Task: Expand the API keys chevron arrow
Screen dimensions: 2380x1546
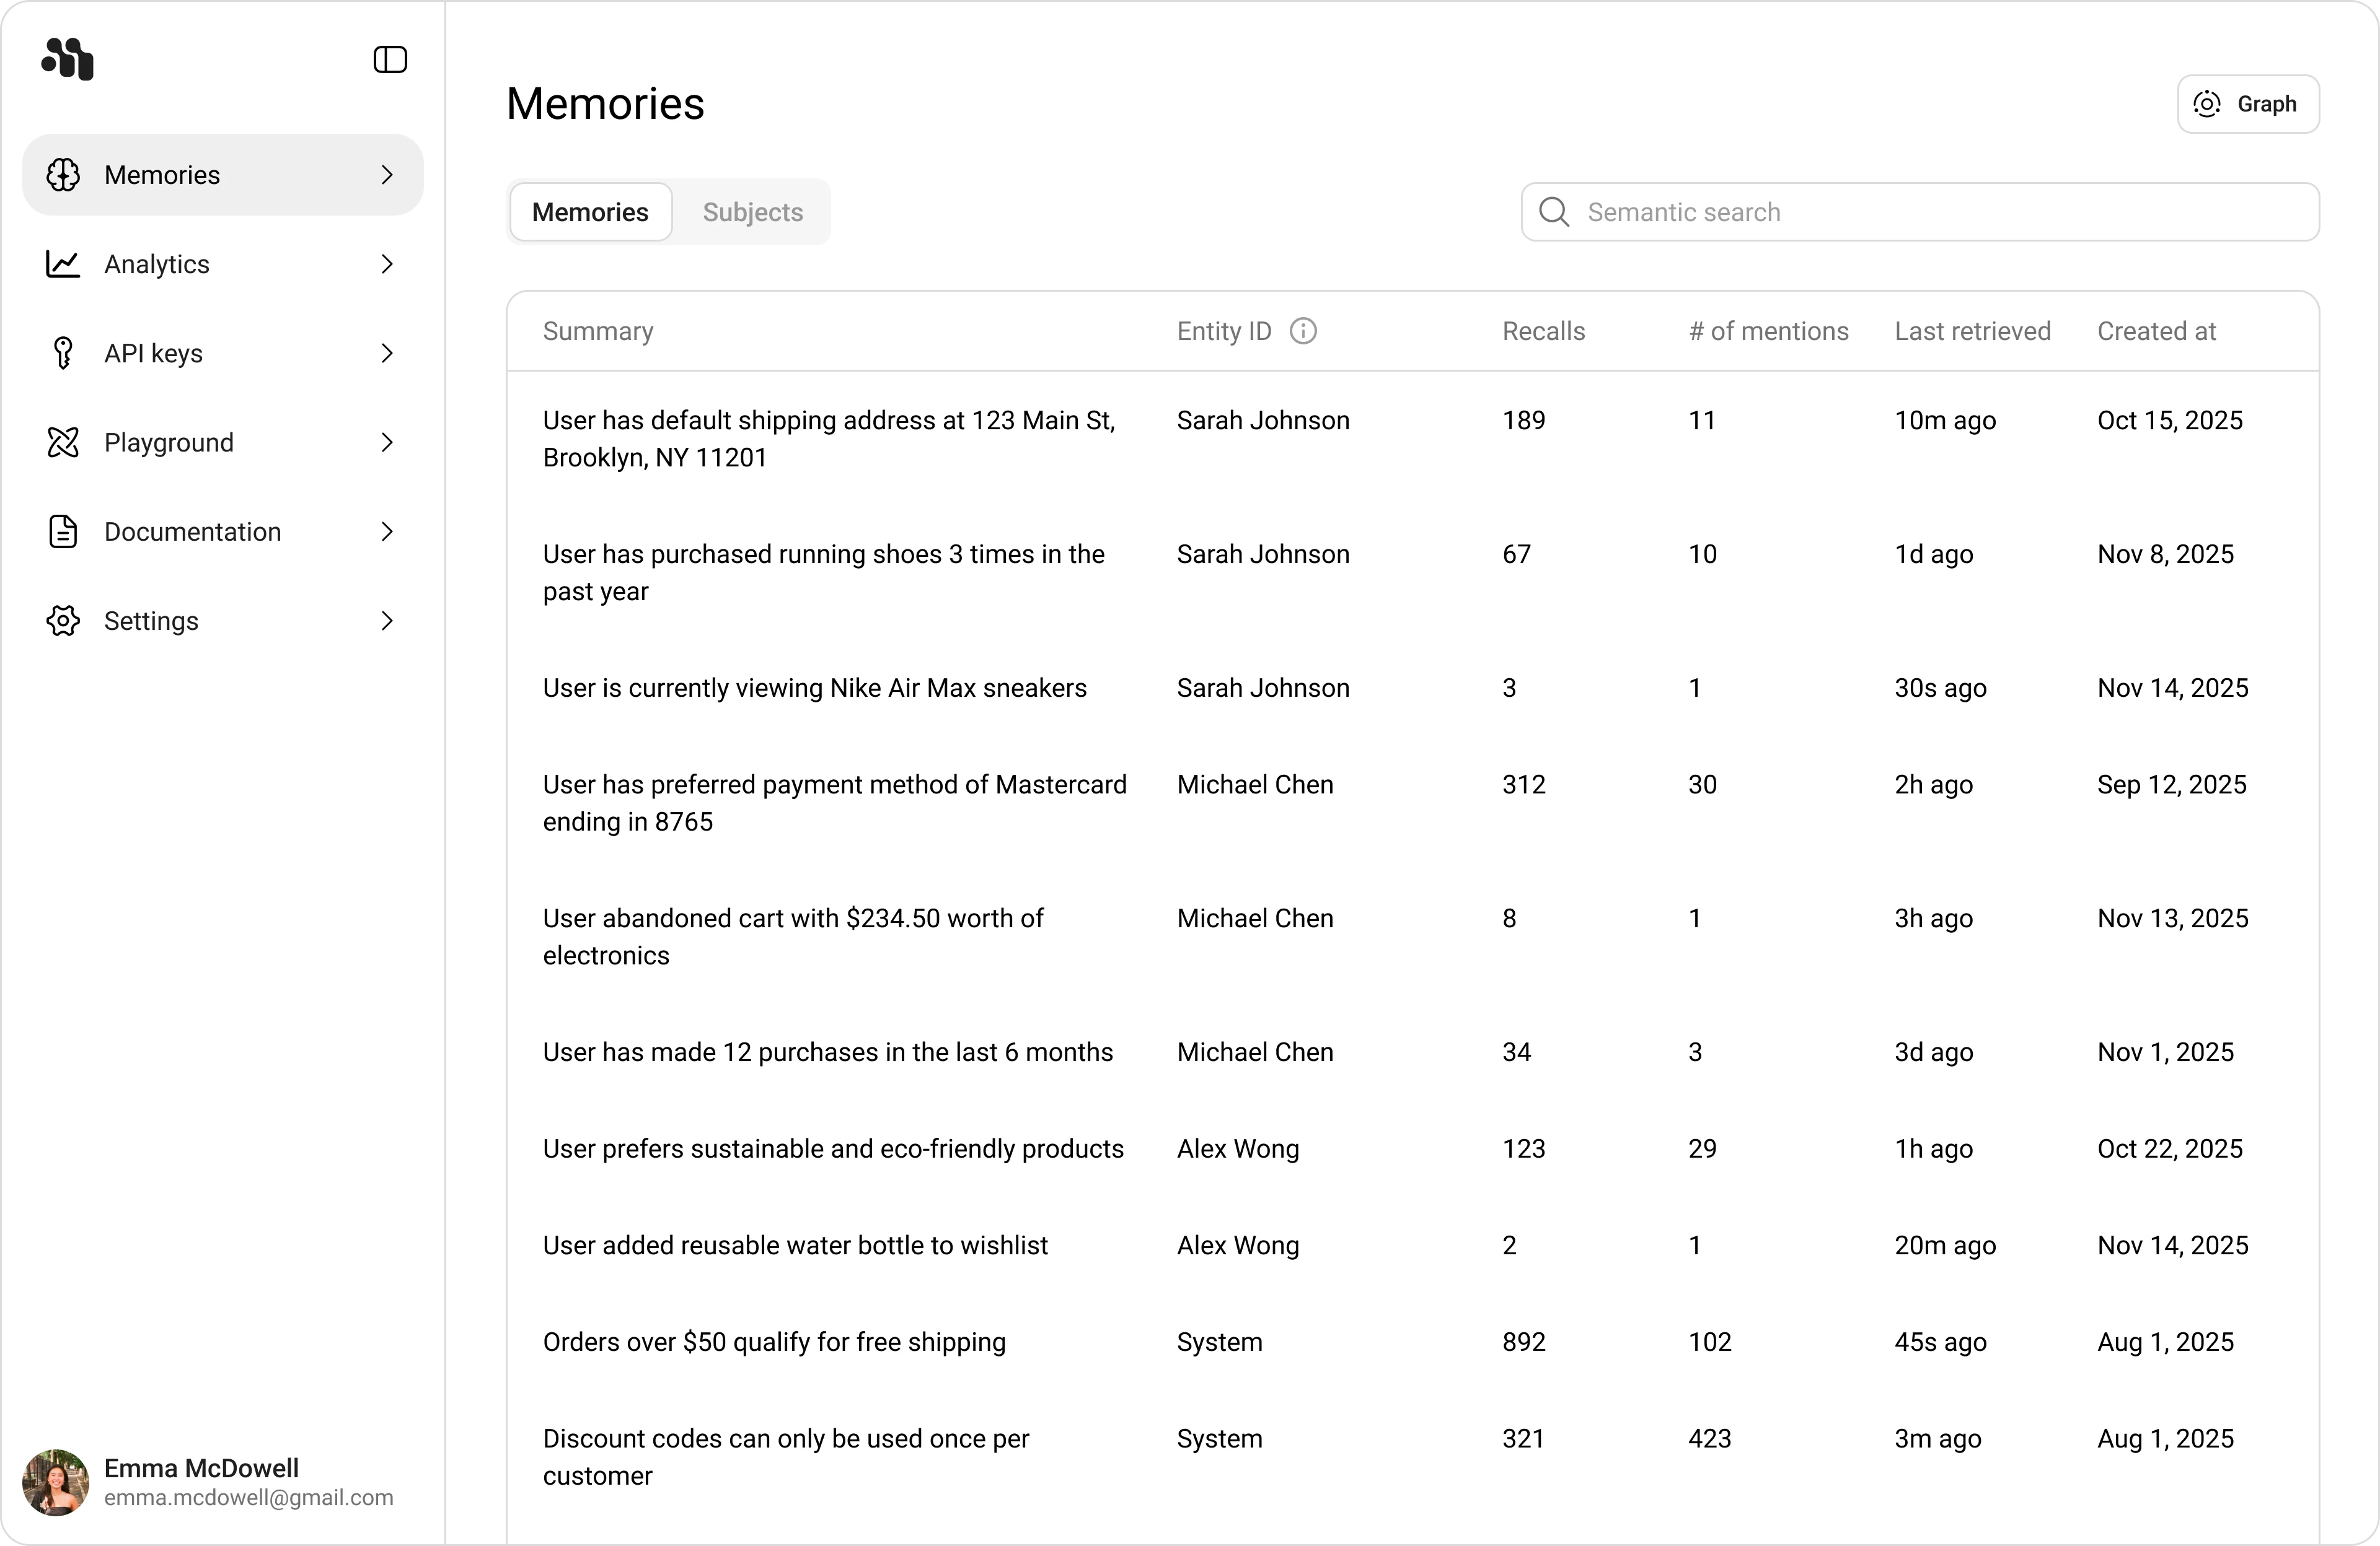Action: click(x=387, y=353)
